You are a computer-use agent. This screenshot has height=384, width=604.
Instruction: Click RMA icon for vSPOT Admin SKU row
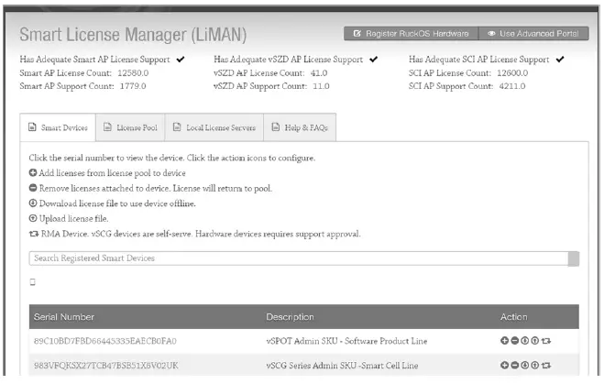point(546,342)
